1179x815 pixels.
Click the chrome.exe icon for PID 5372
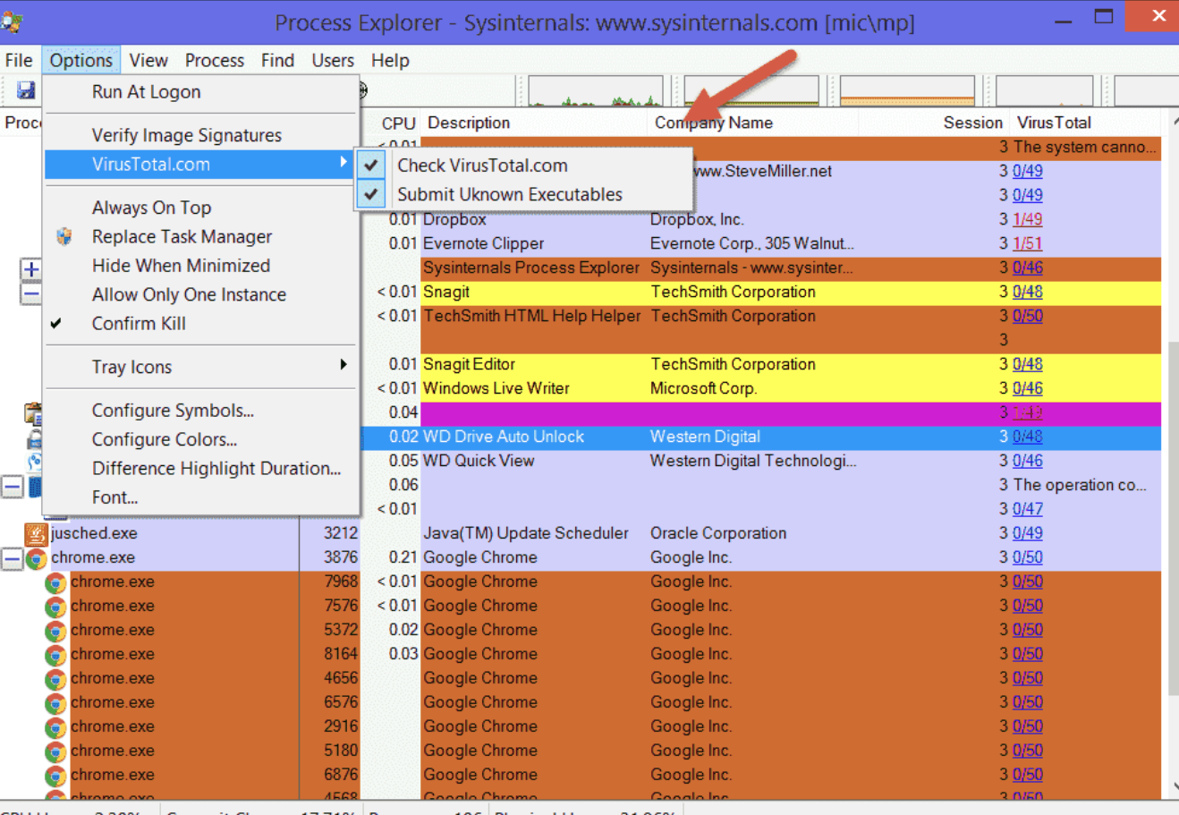pos(55,631)
